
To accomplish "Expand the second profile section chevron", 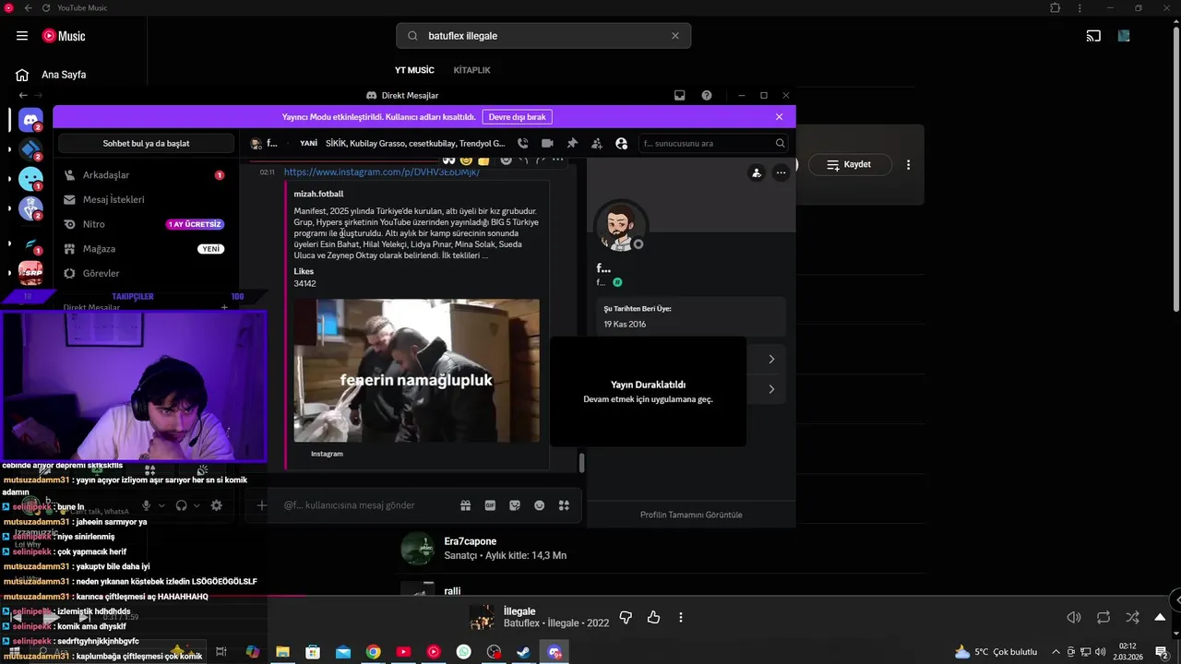I will point(771,389).
